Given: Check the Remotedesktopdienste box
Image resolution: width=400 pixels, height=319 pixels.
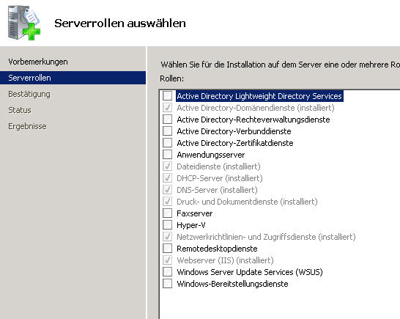Looking at the screenshot, I should tap(167, 249).
